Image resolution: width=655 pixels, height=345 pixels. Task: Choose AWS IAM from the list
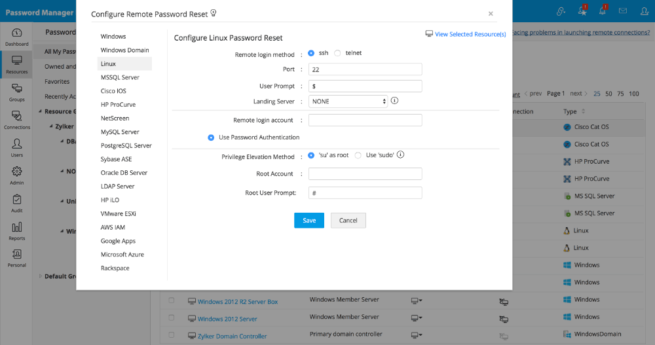(113, 227)
